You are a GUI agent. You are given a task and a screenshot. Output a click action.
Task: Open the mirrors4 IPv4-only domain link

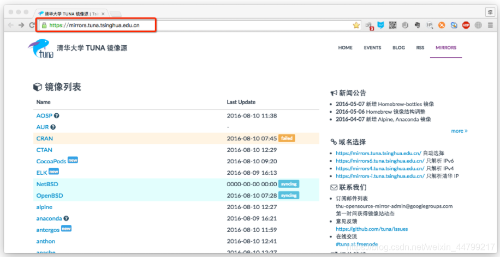coord(380,169)
